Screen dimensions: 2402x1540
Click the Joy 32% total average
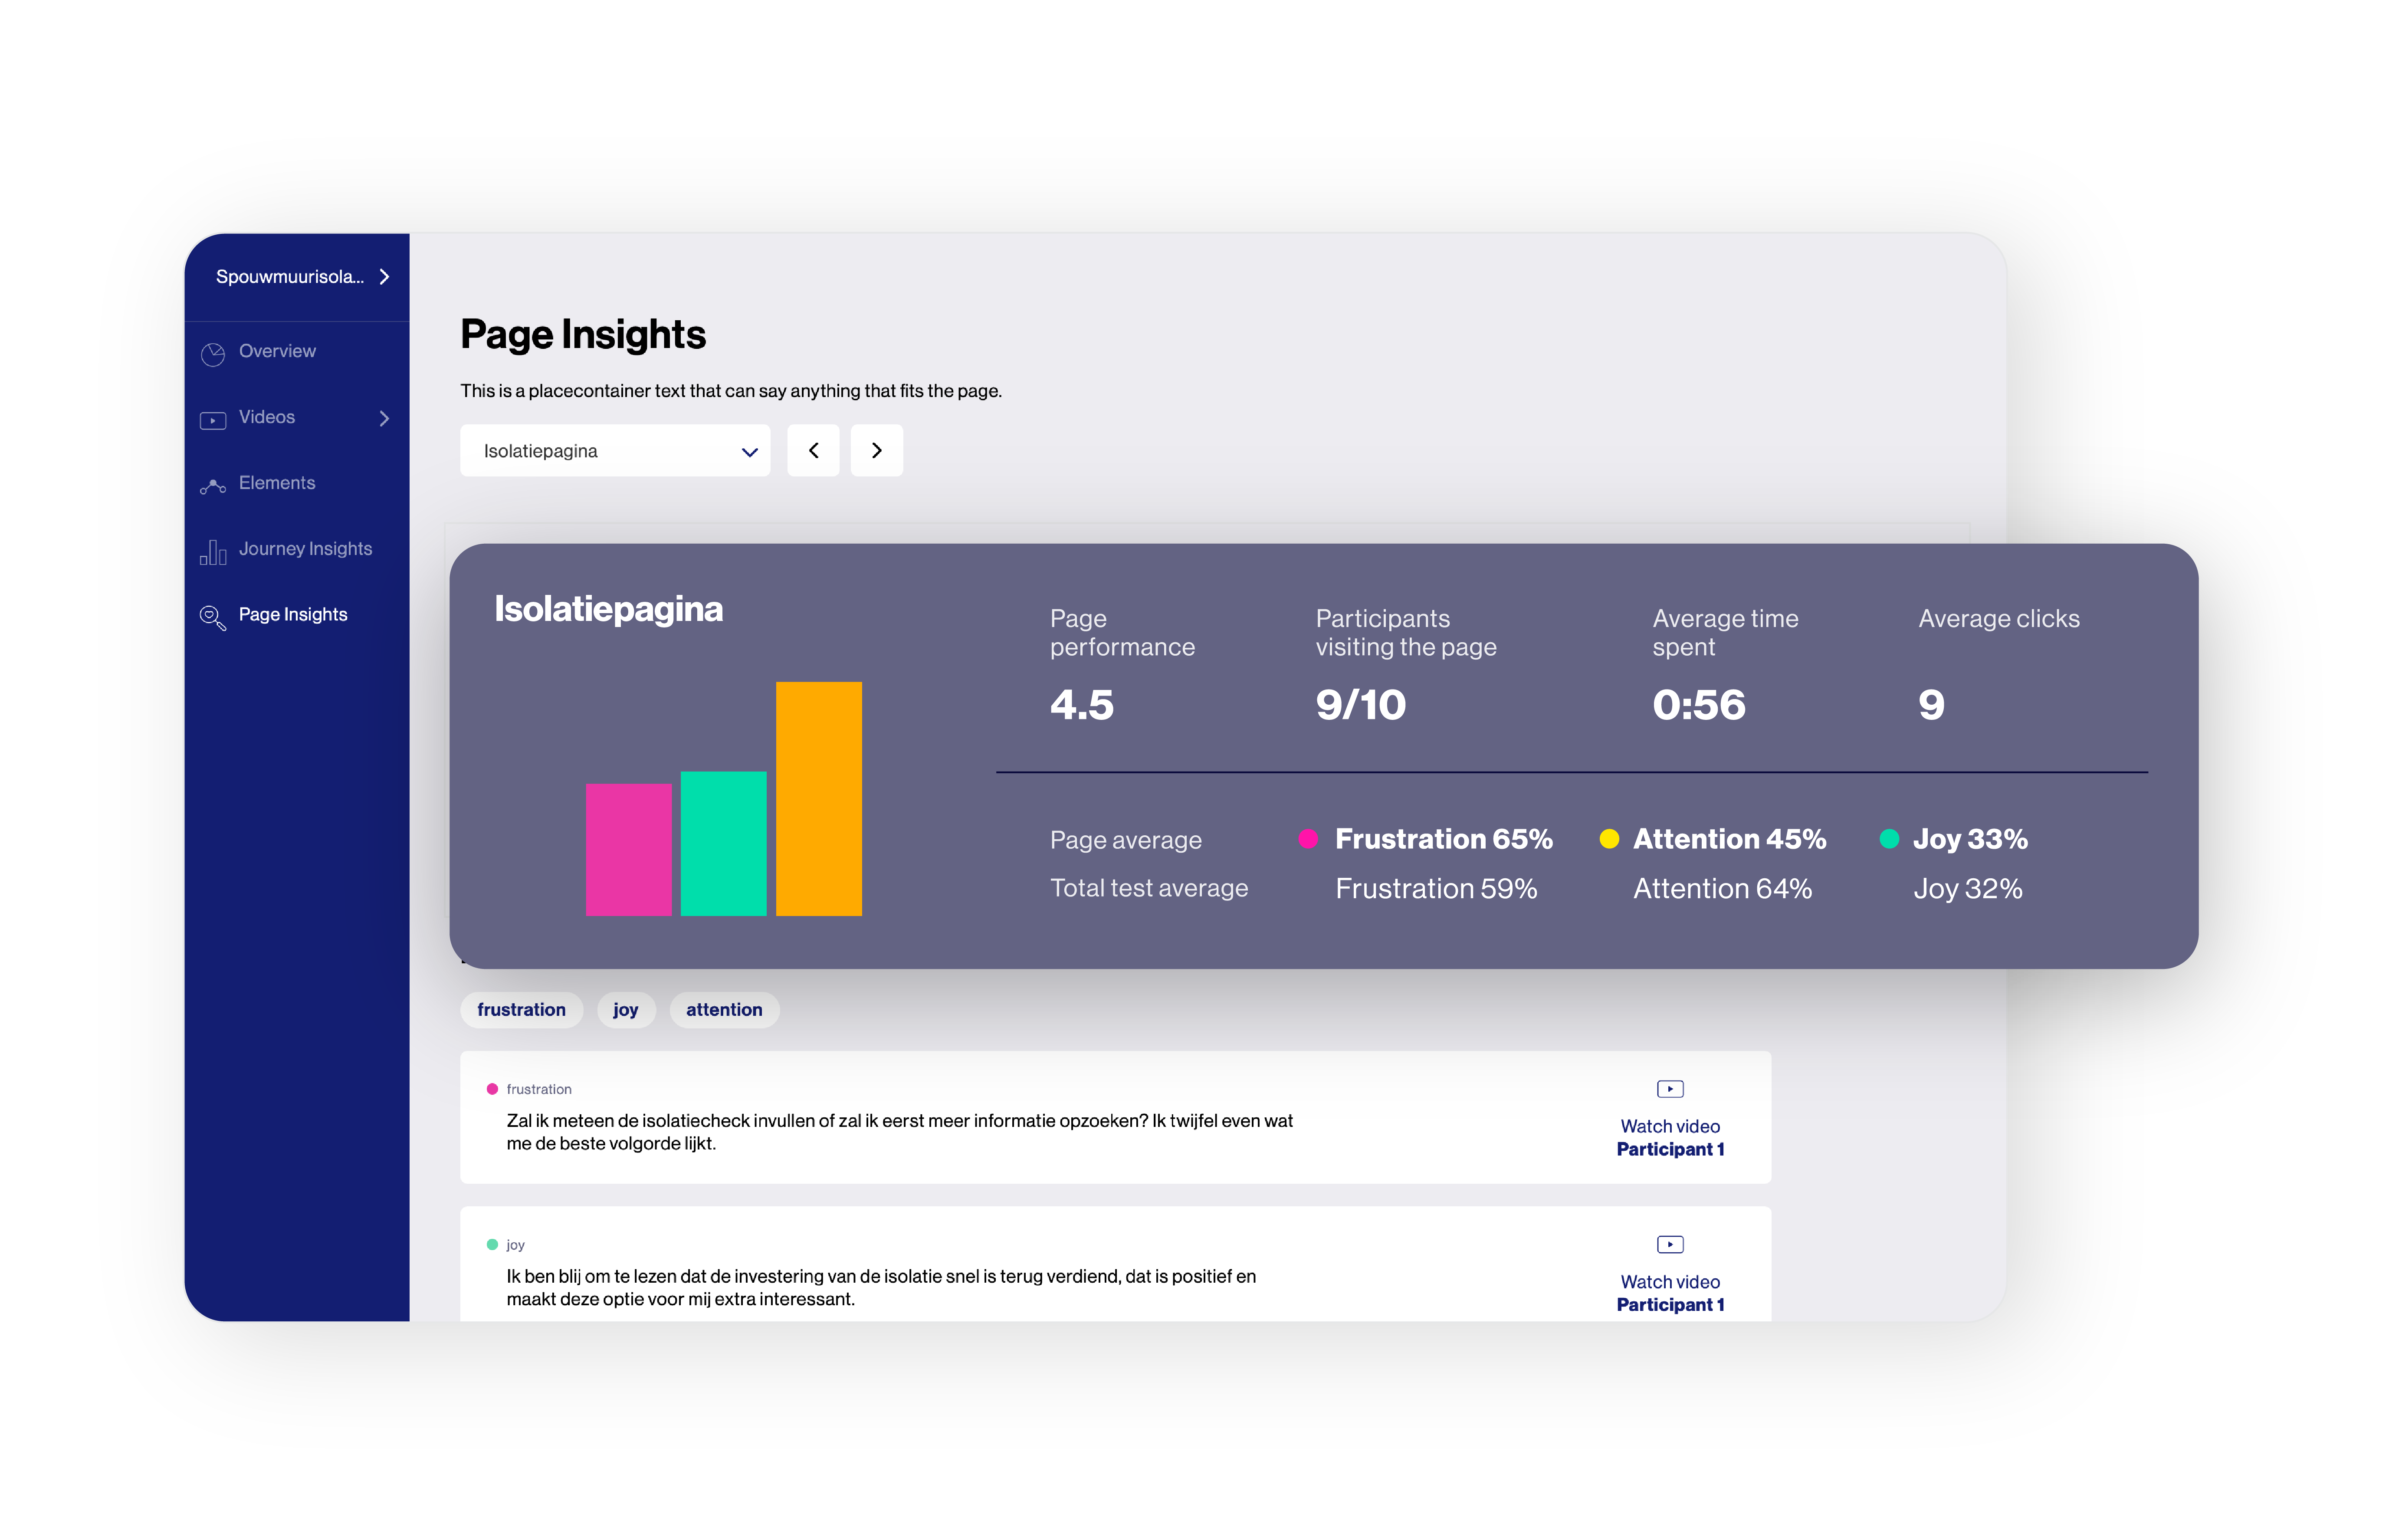pyautogui.click(x=1968, y=889)
